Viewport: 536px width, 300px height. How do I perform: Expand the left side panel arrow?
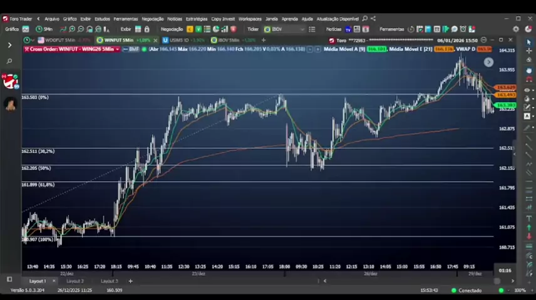(9, 45)
